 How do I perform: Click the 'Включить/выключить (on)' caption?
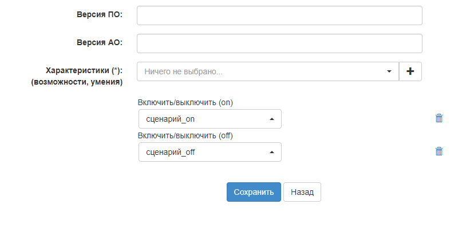pyautogui.click(x=185, y=102)
